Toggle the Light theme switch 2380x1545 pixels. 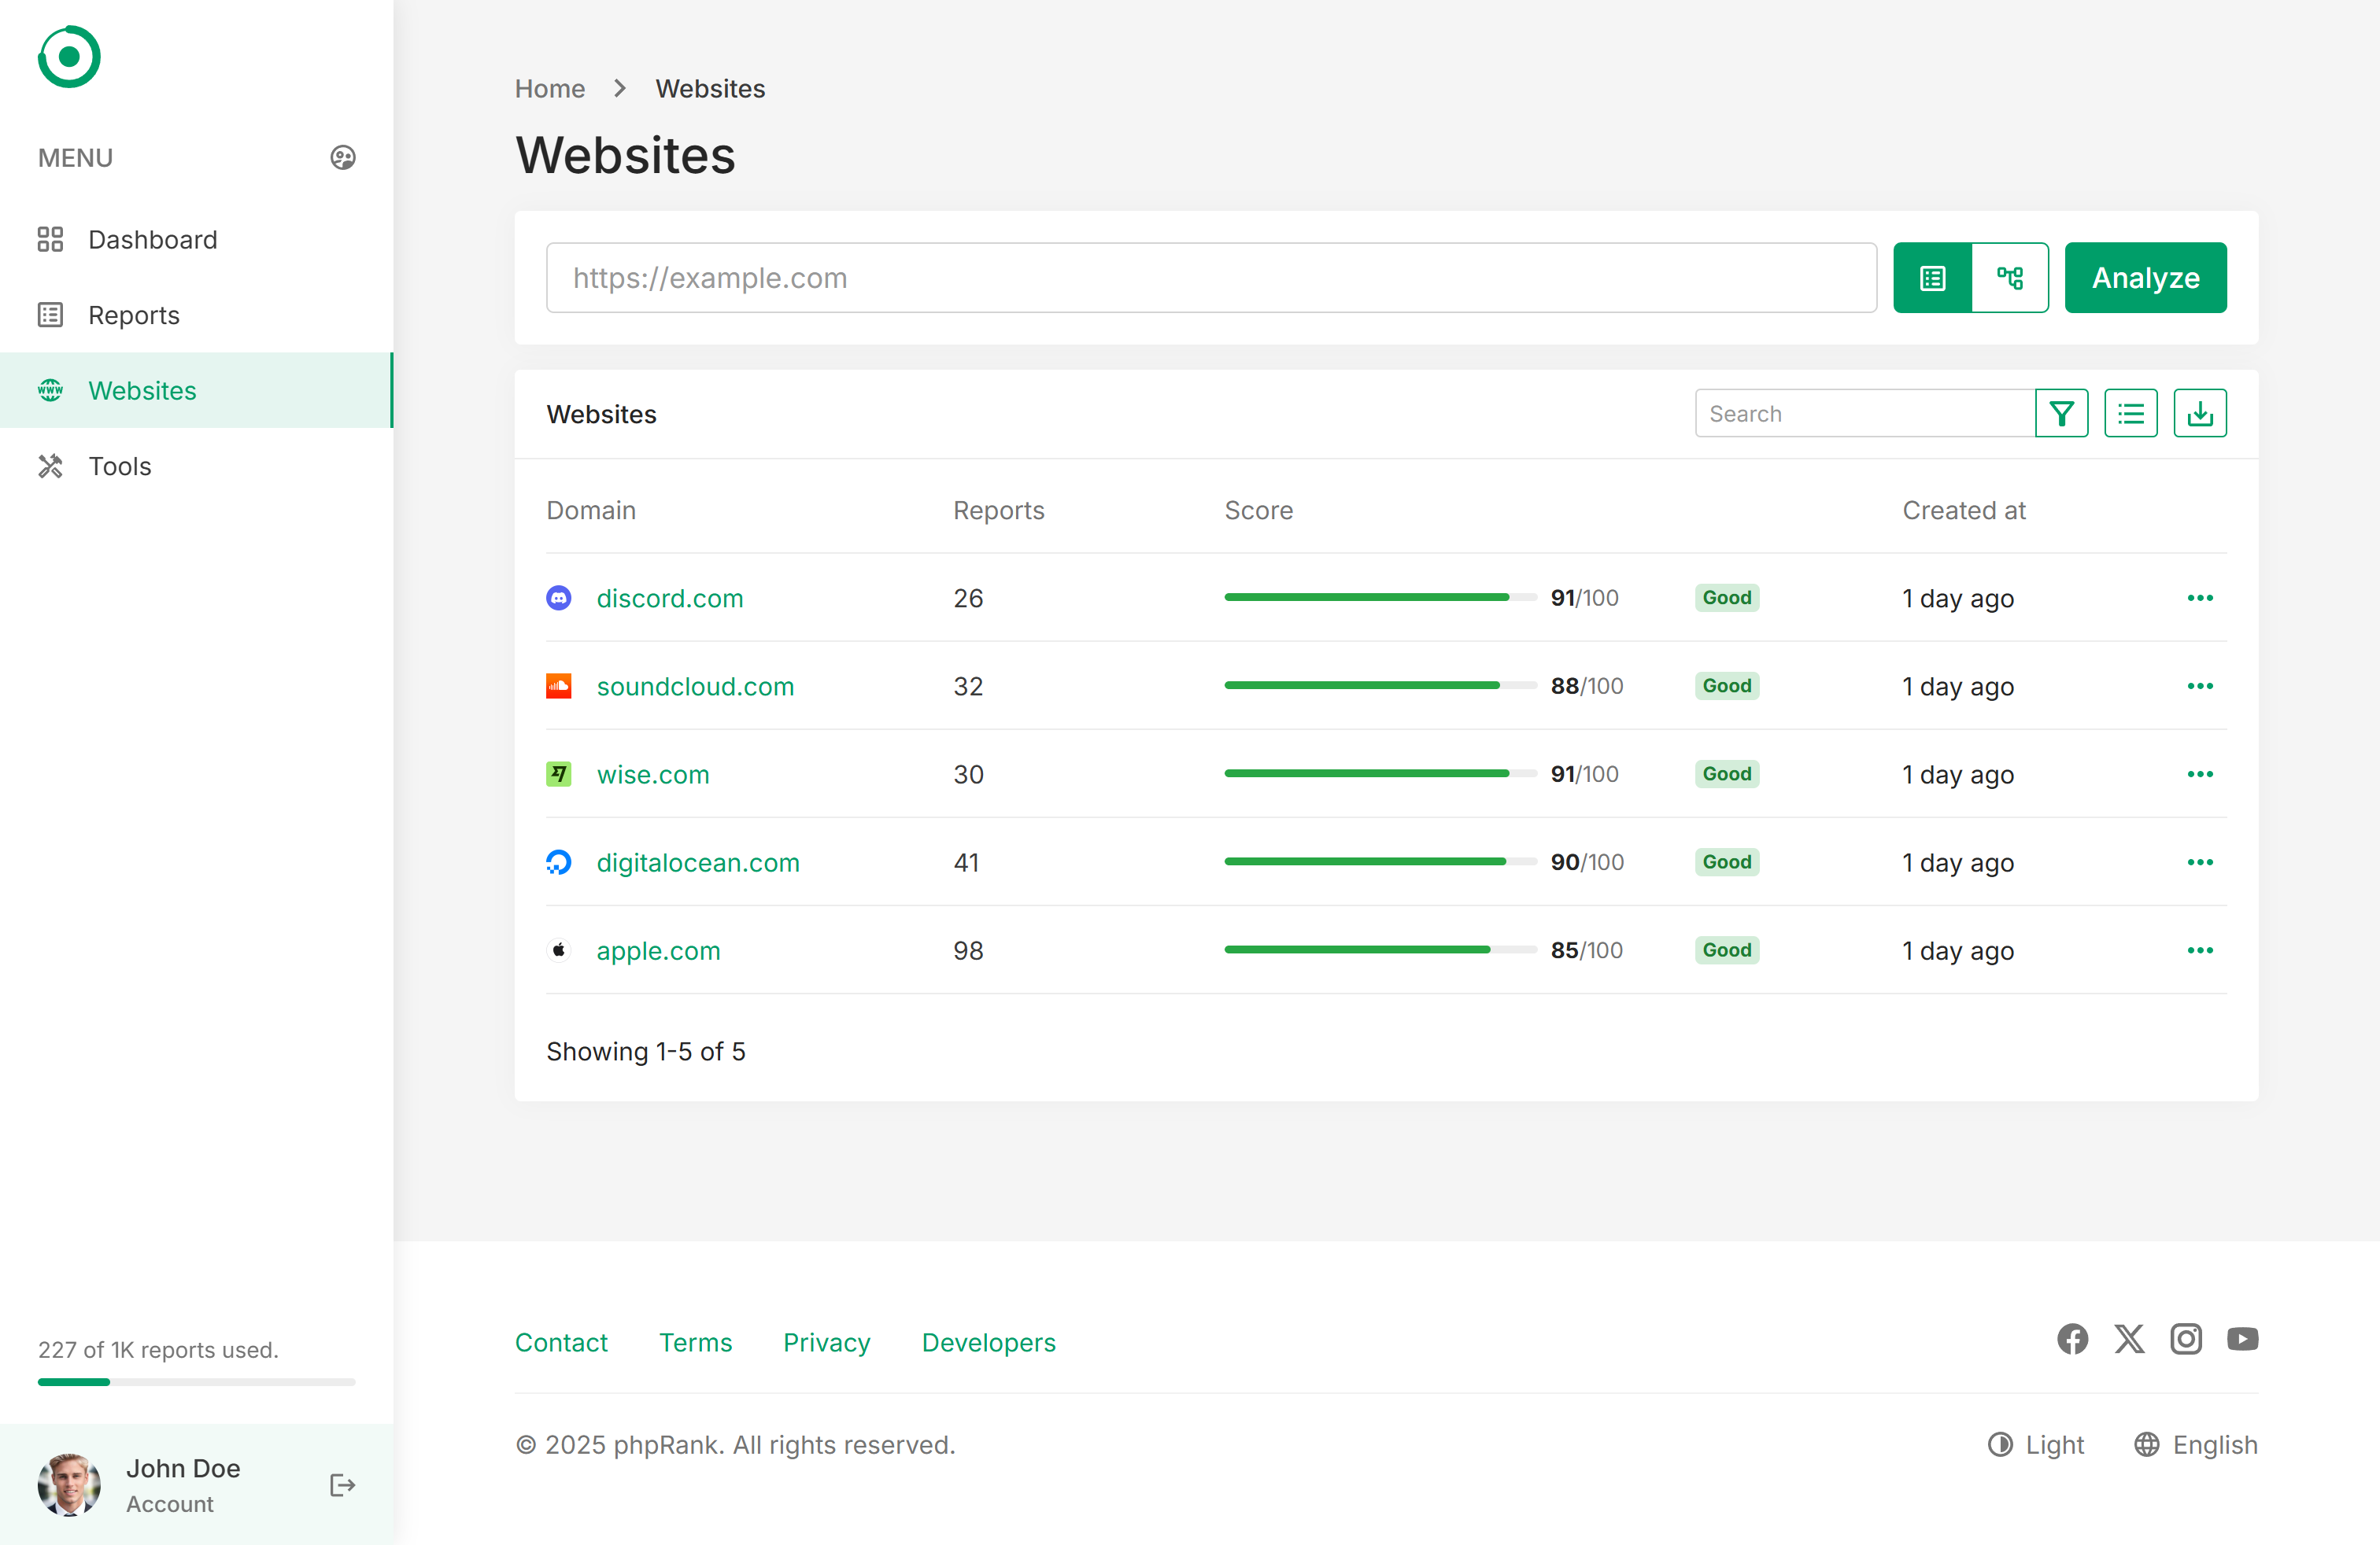[2036, 1445]
